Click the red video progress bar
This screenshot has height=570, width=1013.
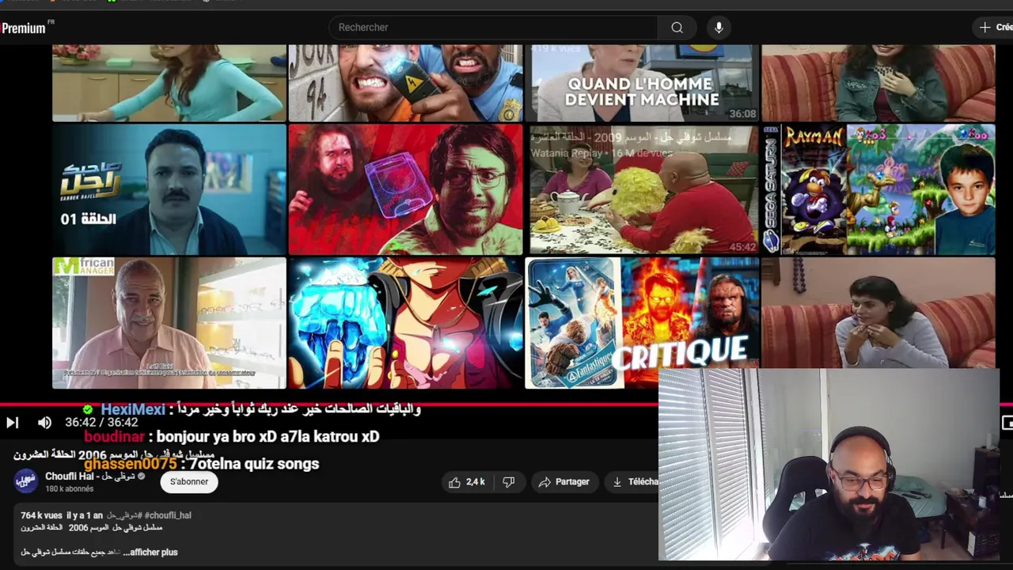(x=329, y=405)
